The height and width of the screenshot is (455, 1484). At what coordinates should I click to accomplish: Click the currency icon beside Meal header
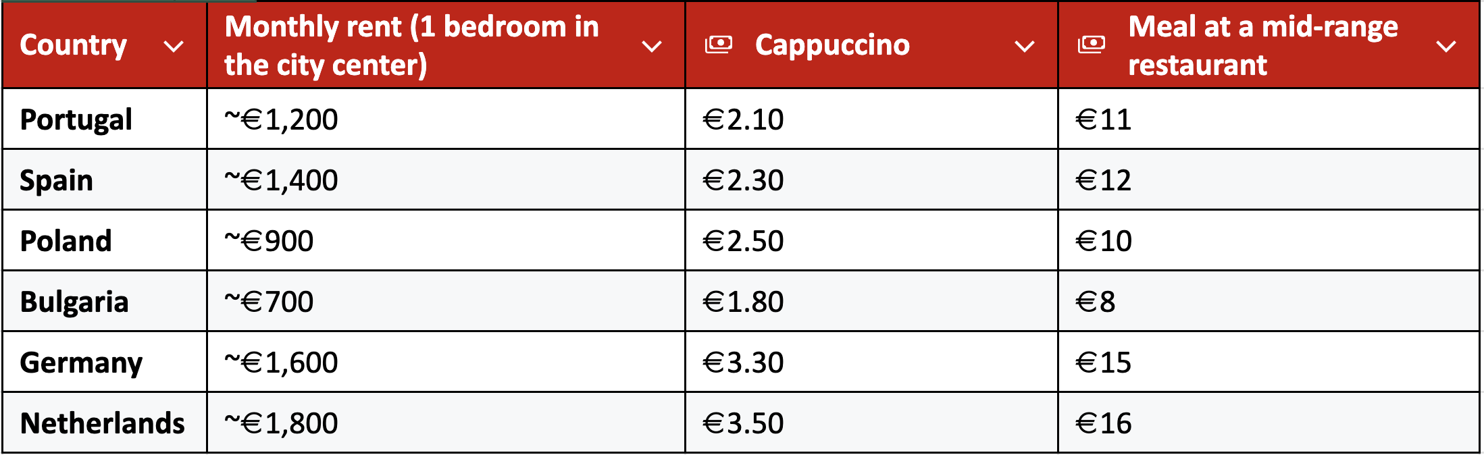click(x=1091, y=45)
